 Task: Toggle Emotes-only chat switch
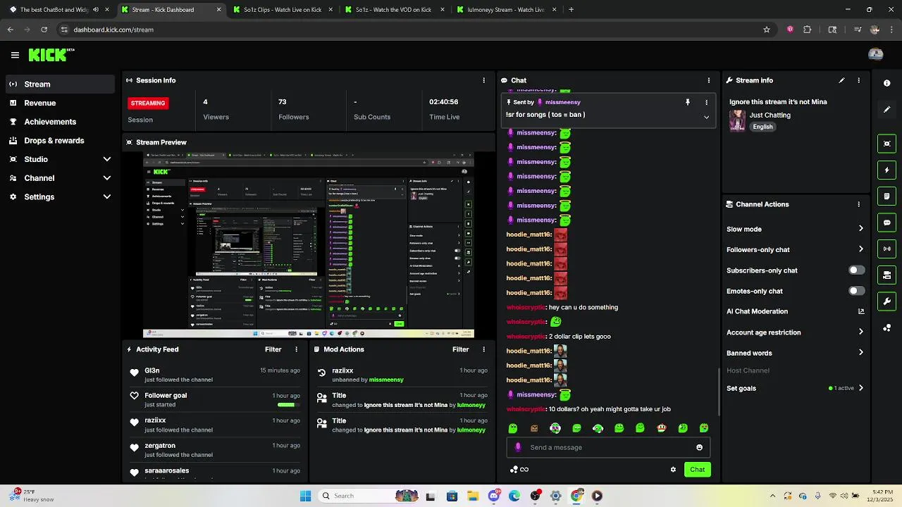[x=856, y=291]
